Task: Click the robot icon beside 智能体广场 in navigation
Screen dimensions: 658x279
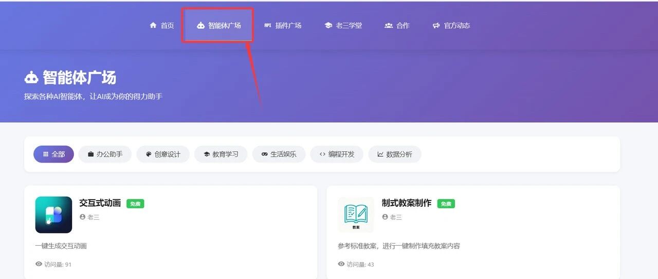Action: tap(200, 25)
